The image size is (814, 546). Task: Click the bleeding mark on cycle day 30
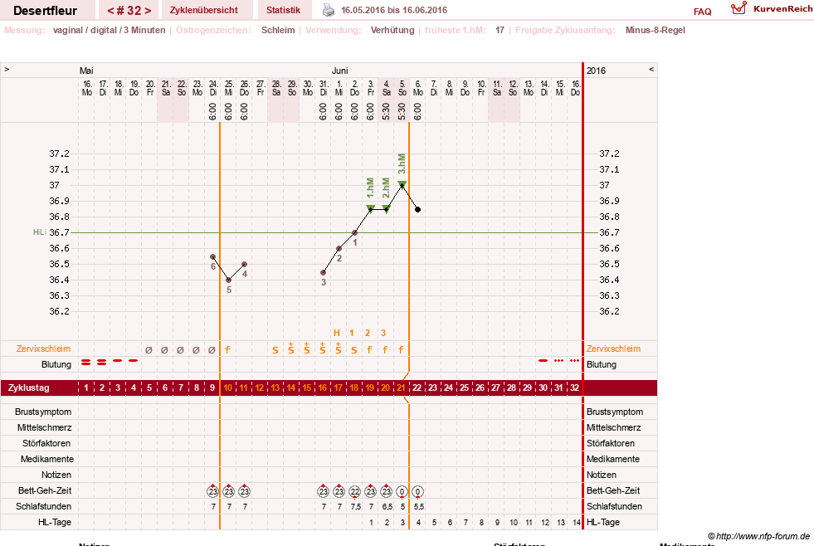click(x=543, y=360)
